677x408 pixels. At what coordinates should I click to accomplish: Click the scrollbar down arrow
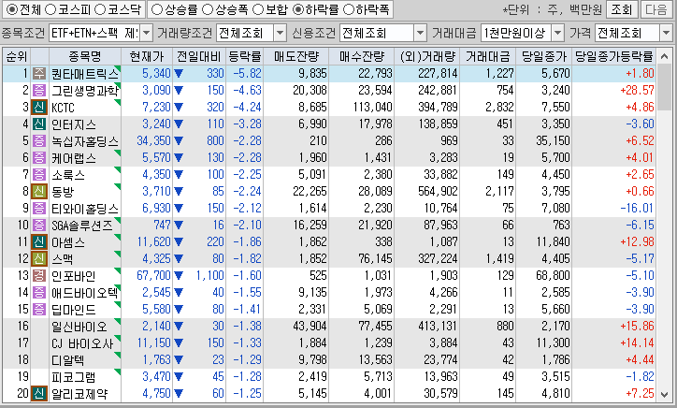pyautogui.click(x=665, y=395)
